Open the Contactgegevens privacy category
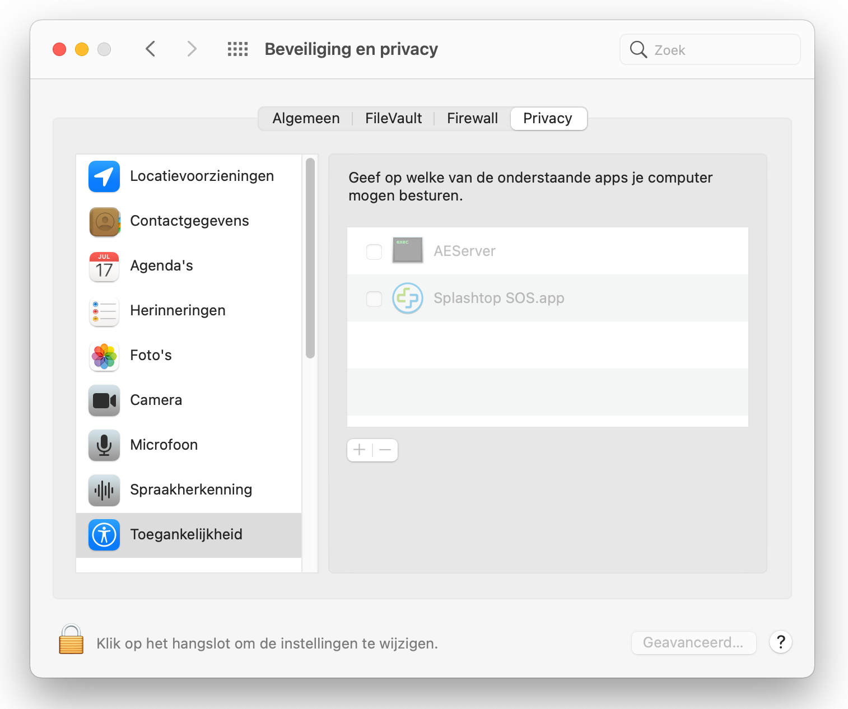Screen dimensions: 848x709 189,221
